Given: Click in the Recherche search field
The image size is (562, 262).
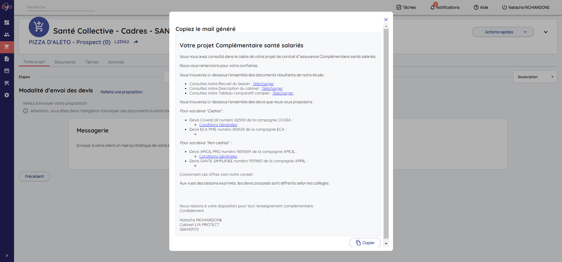Looking at the screenshot, I should (x=61, y=7).
